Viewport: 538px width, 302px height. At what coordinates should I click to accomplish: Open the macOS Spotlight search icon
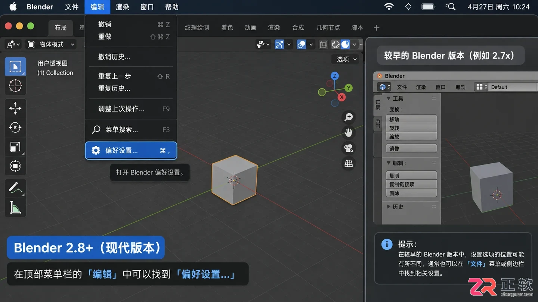pos(451,7)
